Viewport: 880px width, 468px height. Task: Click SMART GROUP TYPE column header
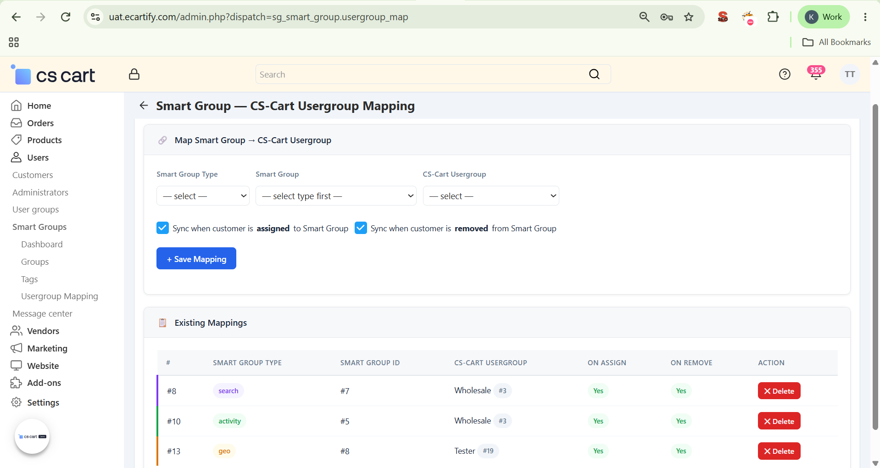click(x=247, y=362)
